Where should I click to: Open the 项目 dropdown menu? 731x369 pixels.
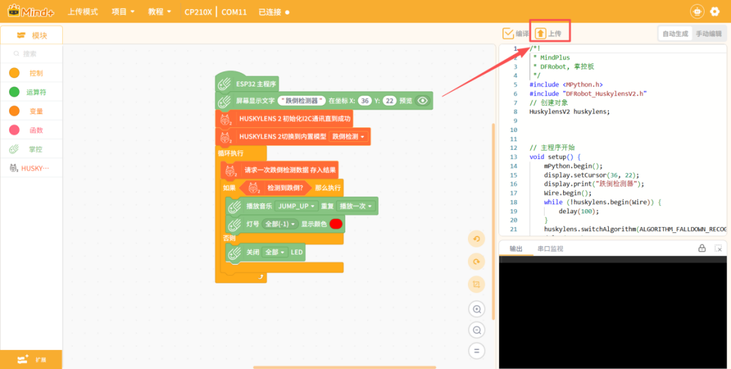pos(123,12)
